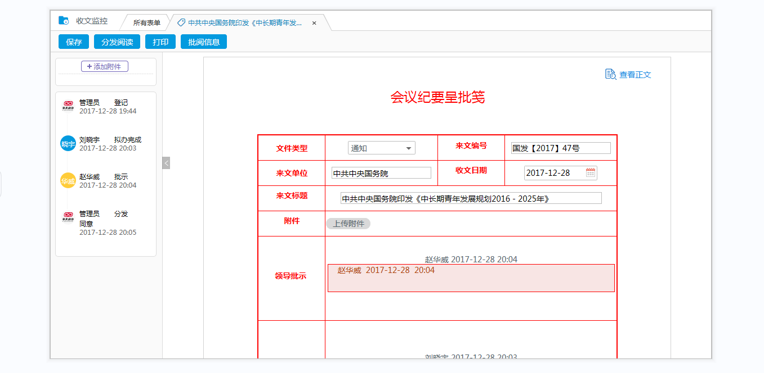Screen dimensions: 764x373
Task: Close the 中共中央国务院印发 tab
Action: click(x=314, y=23)
